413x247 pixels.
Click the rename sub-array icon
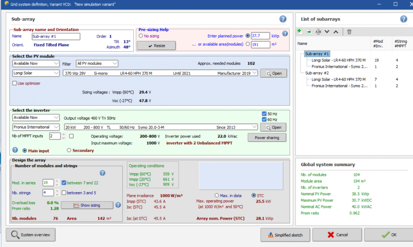tap(318, 31)
